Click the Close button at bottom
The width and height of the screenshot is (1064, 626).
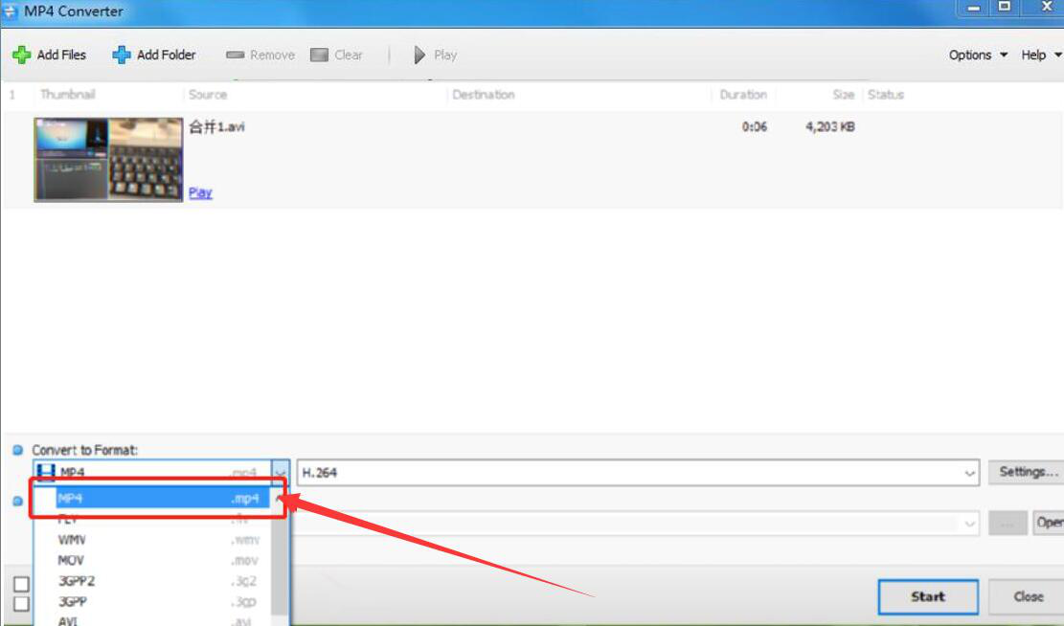coord(1026,597)
